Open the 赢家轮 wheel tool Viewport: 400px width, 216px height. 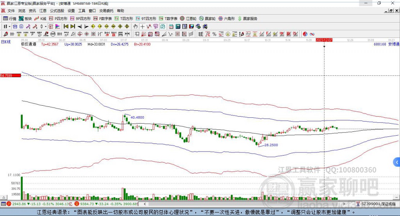click(x=207, y=19)
